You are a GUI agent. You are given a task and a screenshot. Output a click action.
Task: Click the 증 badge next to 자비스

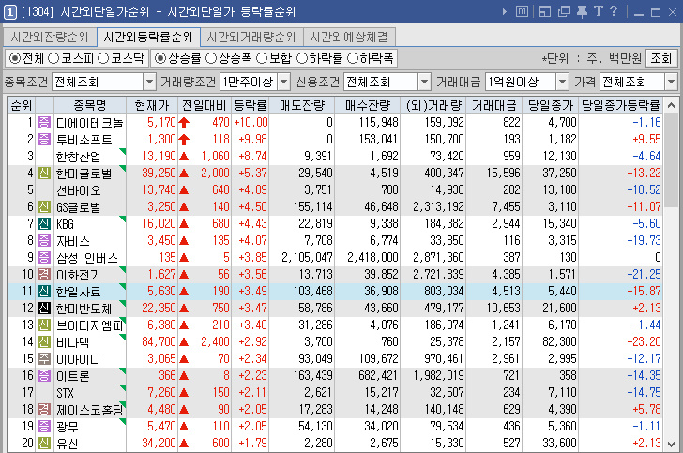click(43, 240)
